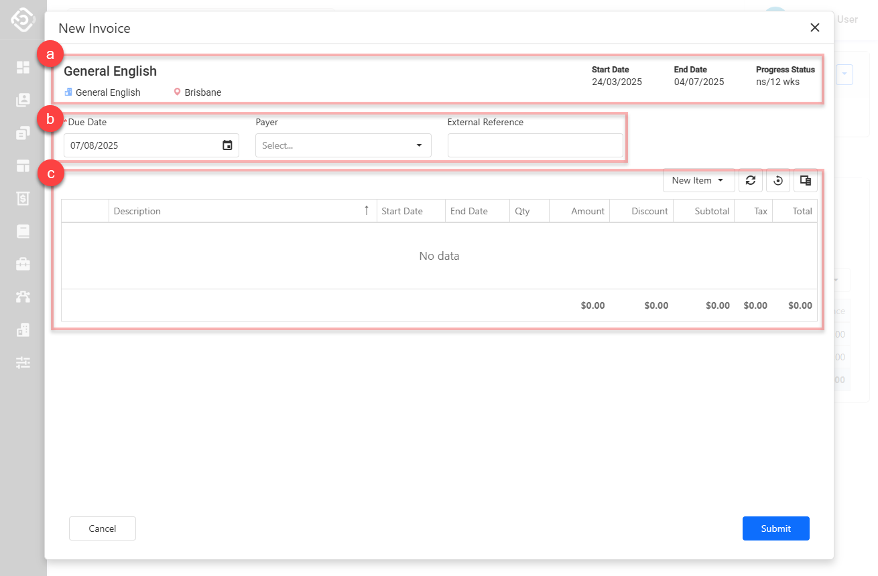Click the 04/07/2025 end date value
This screenshot has height=576, width=878.
tap(699, 82)
